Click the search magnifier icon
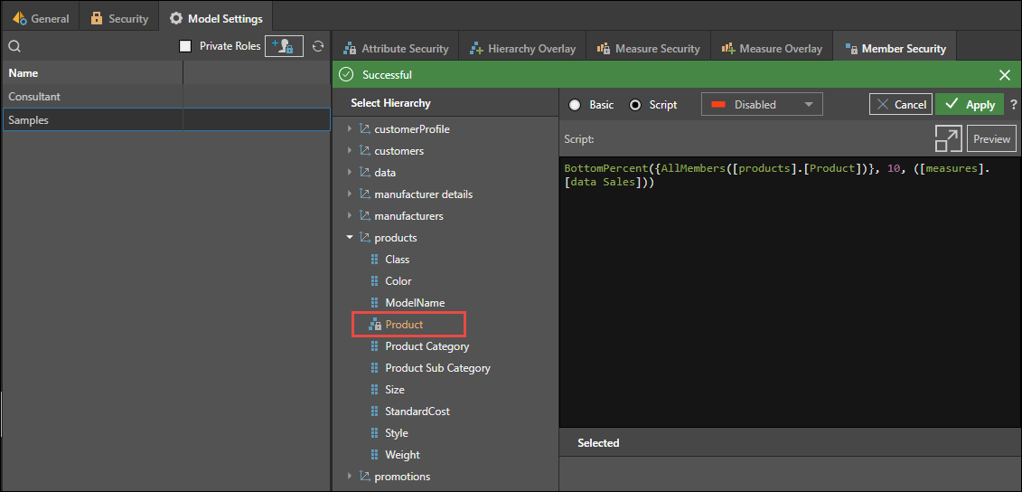 pyautogui.click(x=14, y=46)
